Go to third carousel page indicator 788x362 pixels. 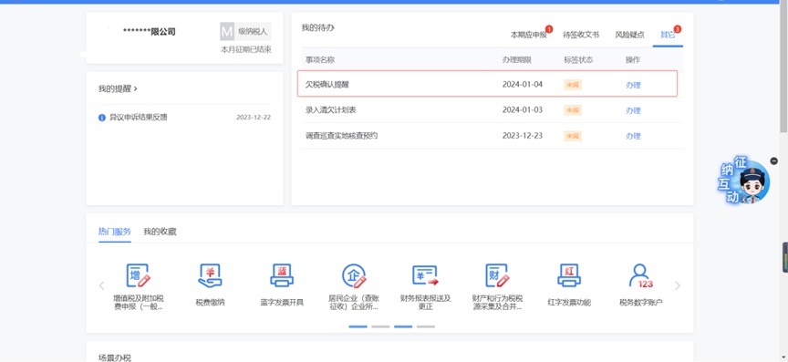point(403,326)
